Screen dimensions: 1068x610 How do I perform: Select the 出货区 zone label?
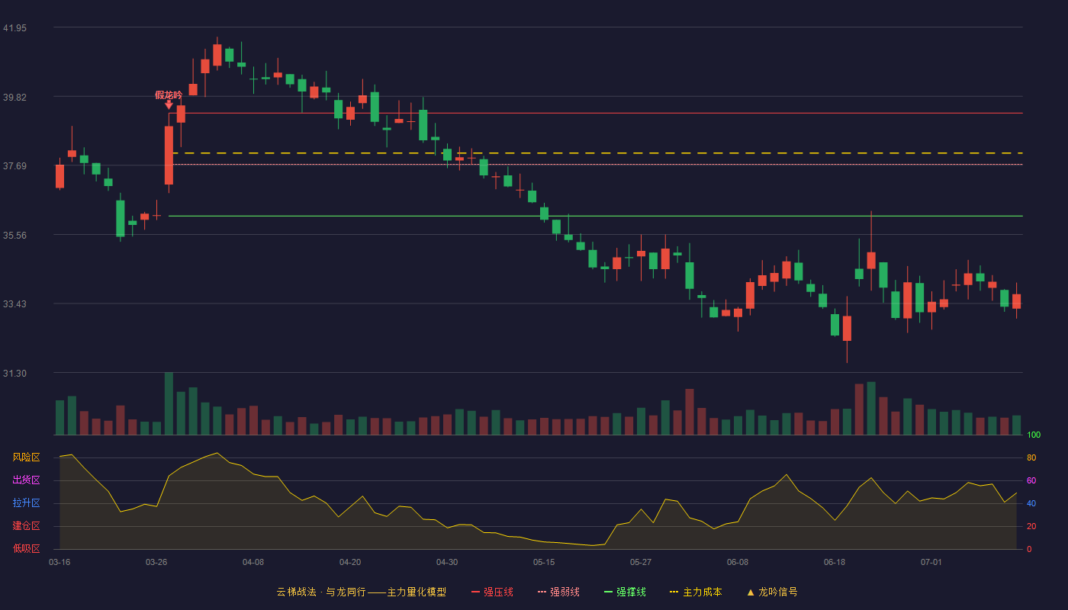coord(26,480)
